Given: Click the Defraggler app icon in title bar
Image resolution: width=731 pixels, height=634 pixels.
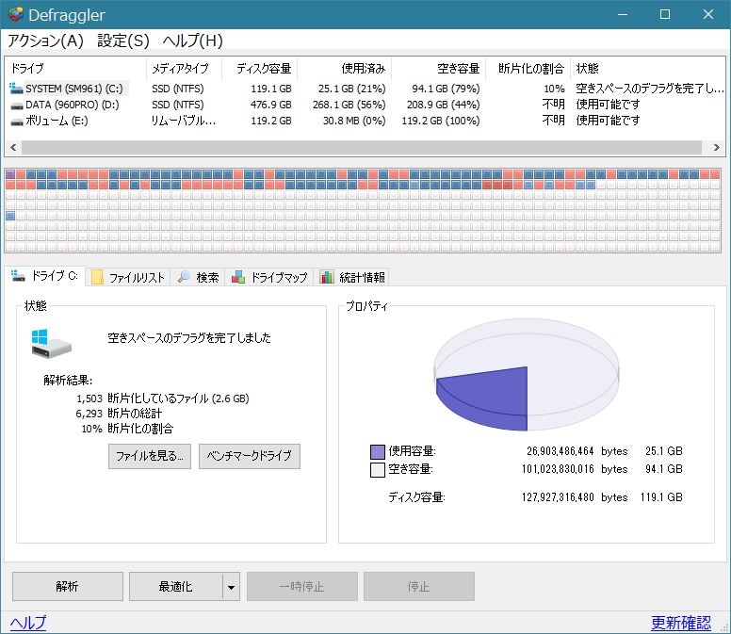Looking at the screenshot, I should click(x=16, y=14).
